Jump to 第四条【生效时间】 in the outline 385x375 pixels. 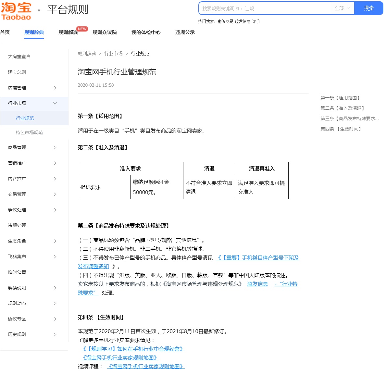tap(341, 129)
